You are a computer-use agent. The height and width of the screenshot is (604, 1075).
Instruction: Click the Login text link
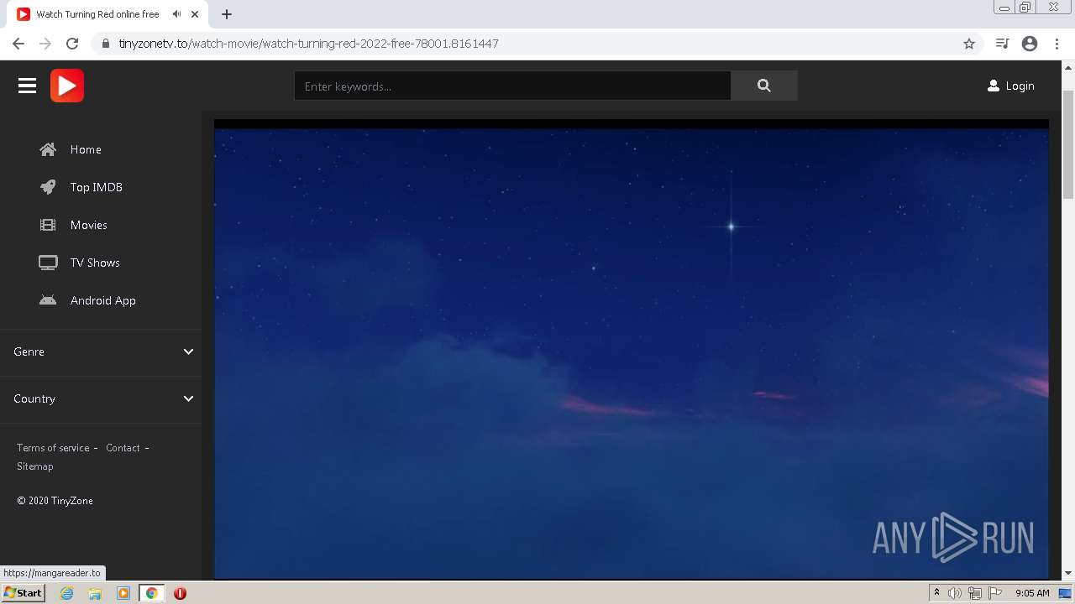[1020, 86]
